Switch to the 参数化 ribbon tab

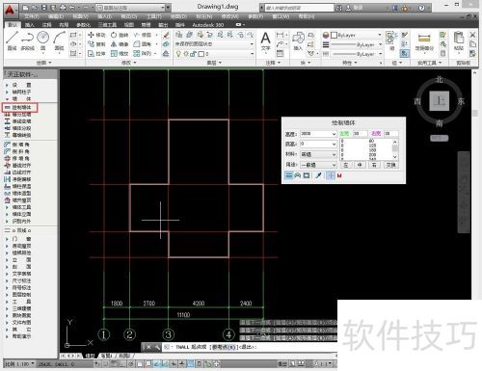tap(83, 25)
